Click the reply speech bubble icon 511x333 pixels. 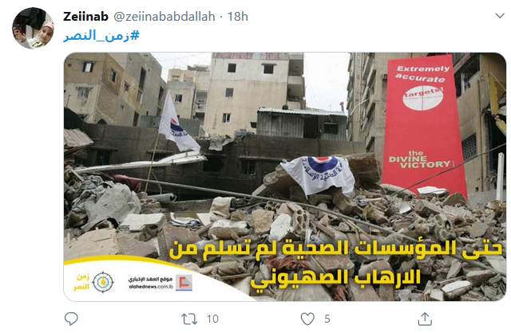click(71, 319)
